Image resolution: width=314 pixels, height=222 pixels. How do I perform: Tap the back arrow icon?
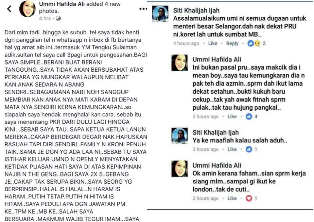coord(9,9)
